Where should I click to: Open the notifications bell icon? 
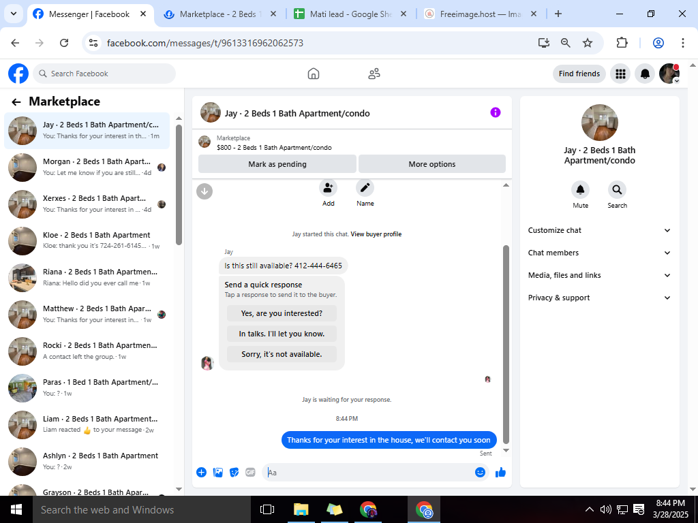(645, 74)
